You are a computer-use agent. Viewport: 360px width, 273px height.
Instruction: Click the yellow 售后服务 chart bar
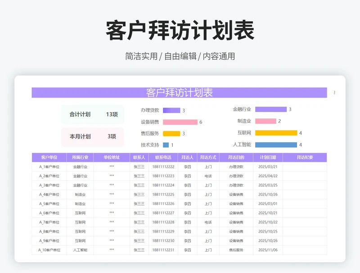coord(171,134)
